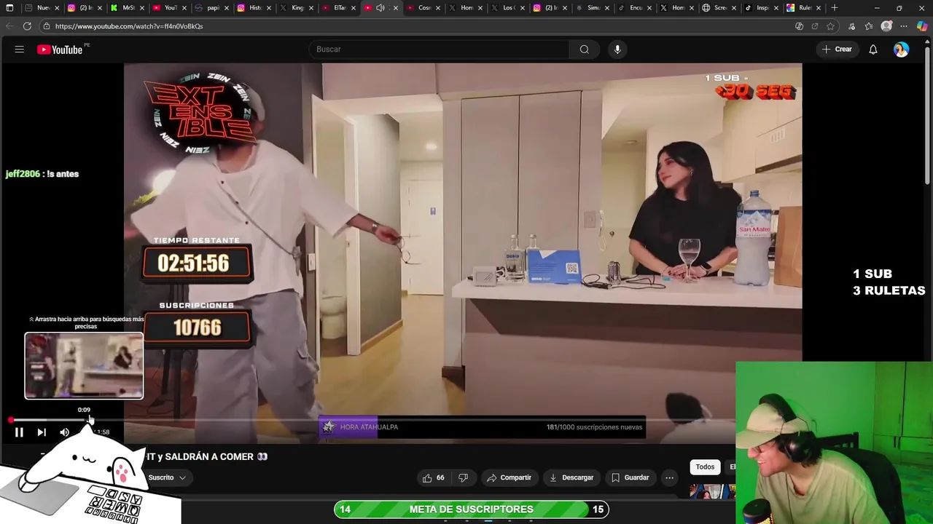Screen dimensions: 933x524
Task: Switch to the papi browser tab
Action: [x=211, y=8]
